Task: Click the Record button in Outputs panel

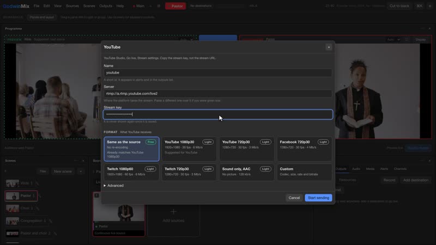Action: [389, 180]
